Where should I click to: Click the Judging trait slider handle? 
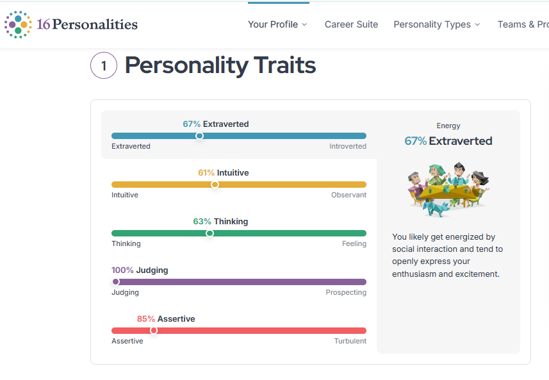[116, 282]
